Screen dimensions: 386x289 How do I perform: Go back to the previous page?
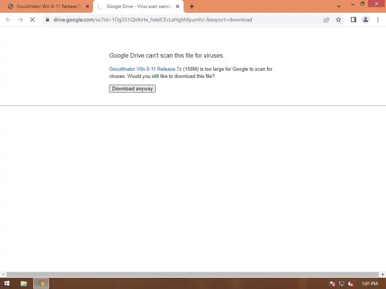(x=8, y=20)
